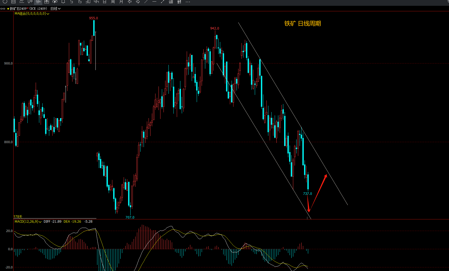Image resolution: width=449 pixels, height=271 pixels.
Task: Switch to the 5-minute period
Action: tap(71, 2)
